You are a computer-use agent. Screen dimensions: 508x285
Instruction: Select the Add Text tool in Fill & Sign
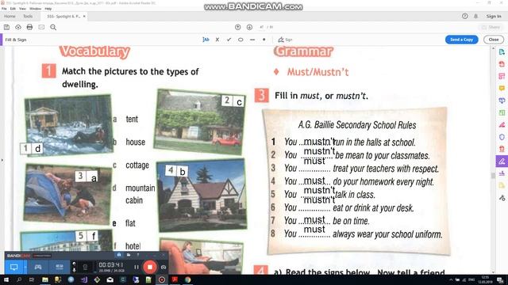point(206,40)
